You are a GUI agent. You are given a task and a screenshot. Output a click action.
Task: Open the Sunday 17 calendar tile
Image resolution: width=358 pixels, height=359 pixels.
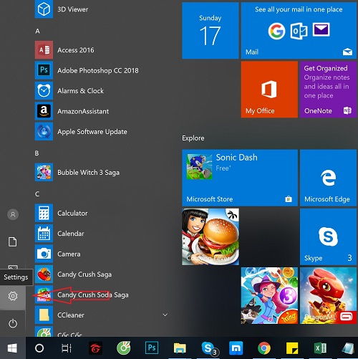pyautogui.click(x=211, y=31)
